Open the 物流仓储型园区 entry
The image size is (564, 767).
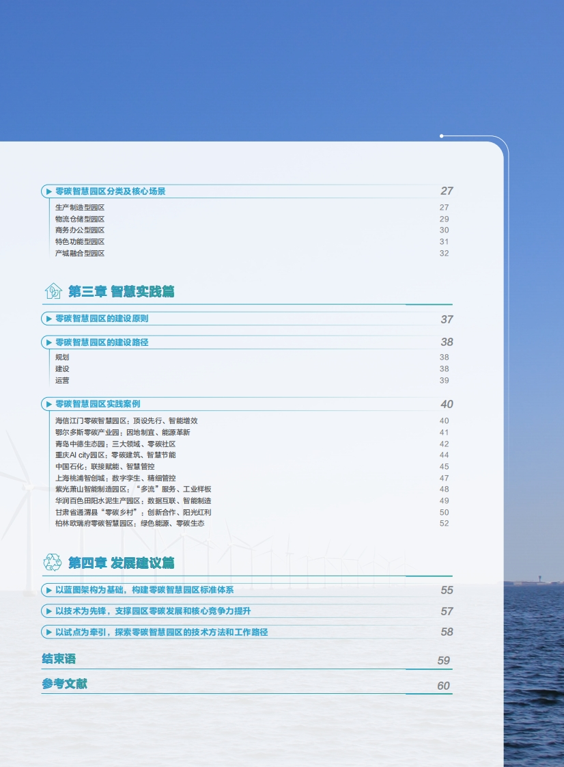pyautogui.click(x=80, y=219)
